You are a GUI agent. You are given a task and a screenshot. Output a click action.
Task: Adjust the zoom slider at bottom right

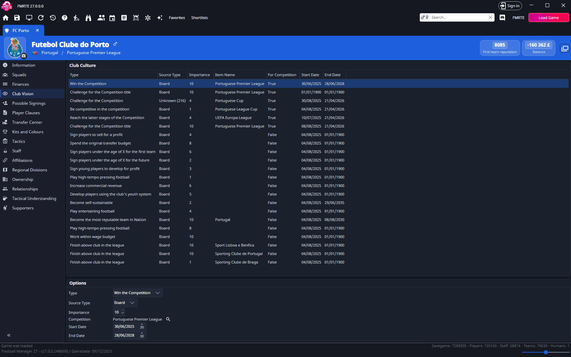point(546,352)
